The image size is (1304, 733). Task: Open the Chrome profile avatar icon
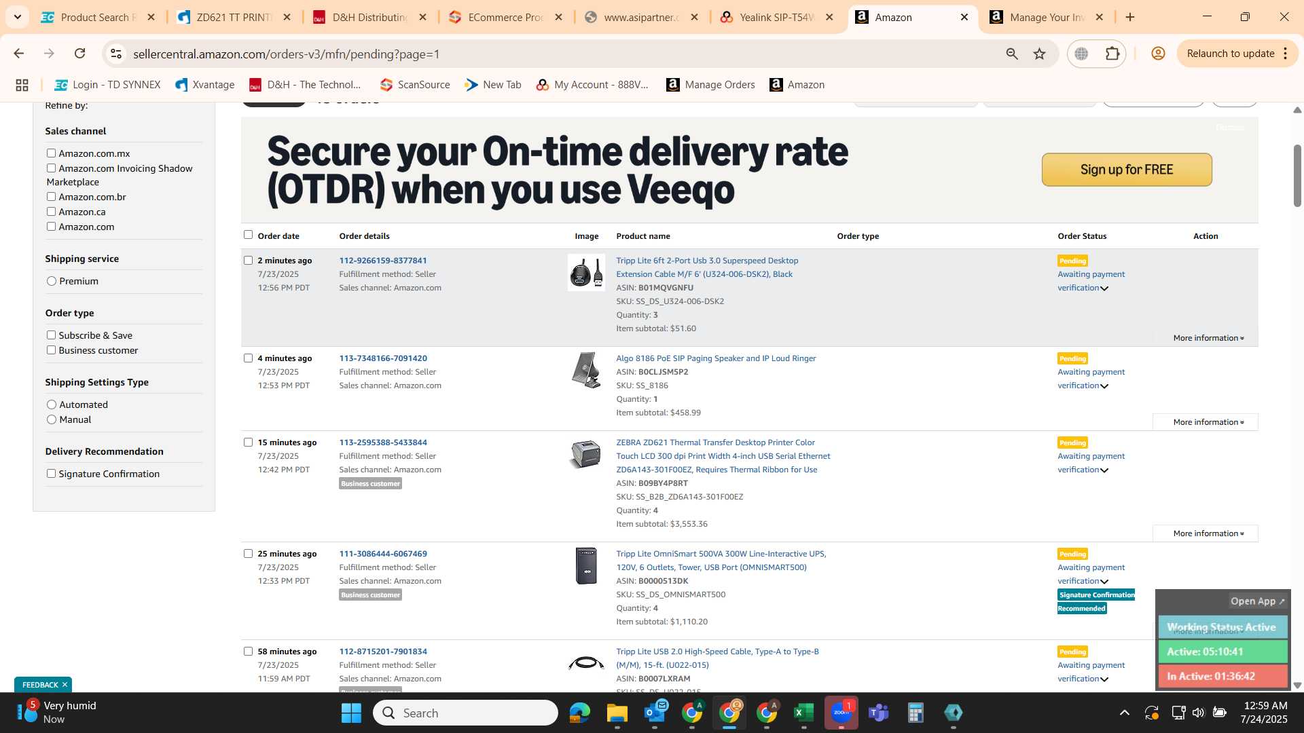(x=1158, y=54)
